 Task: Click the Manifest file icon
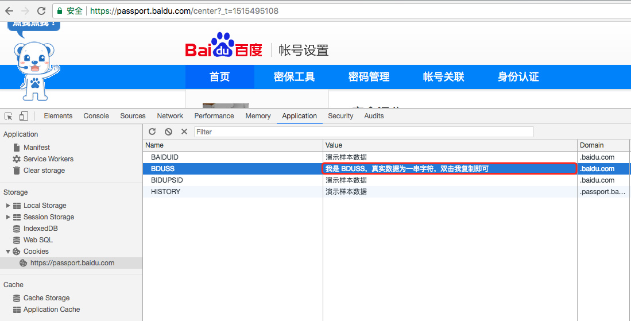click(17, 148)
